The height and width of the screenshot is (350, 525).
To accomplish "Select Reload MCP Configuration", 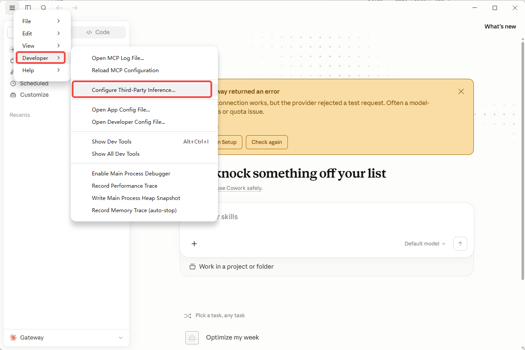I will coord(144,70).
